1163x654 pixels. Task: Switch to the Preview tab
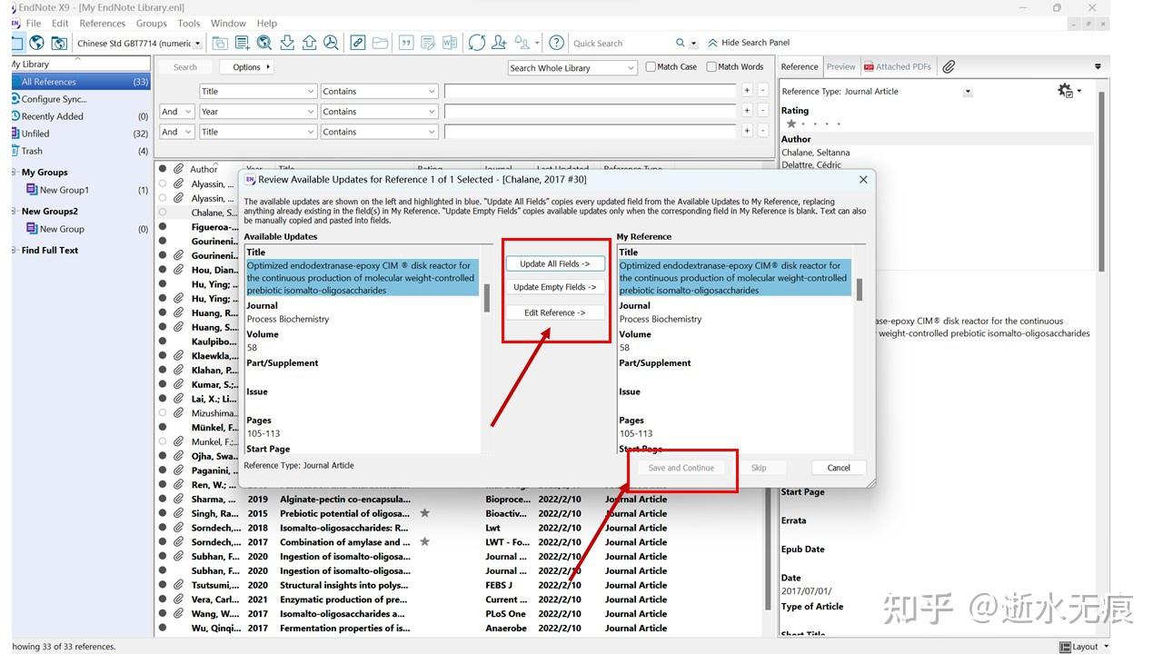click(840, 65)
